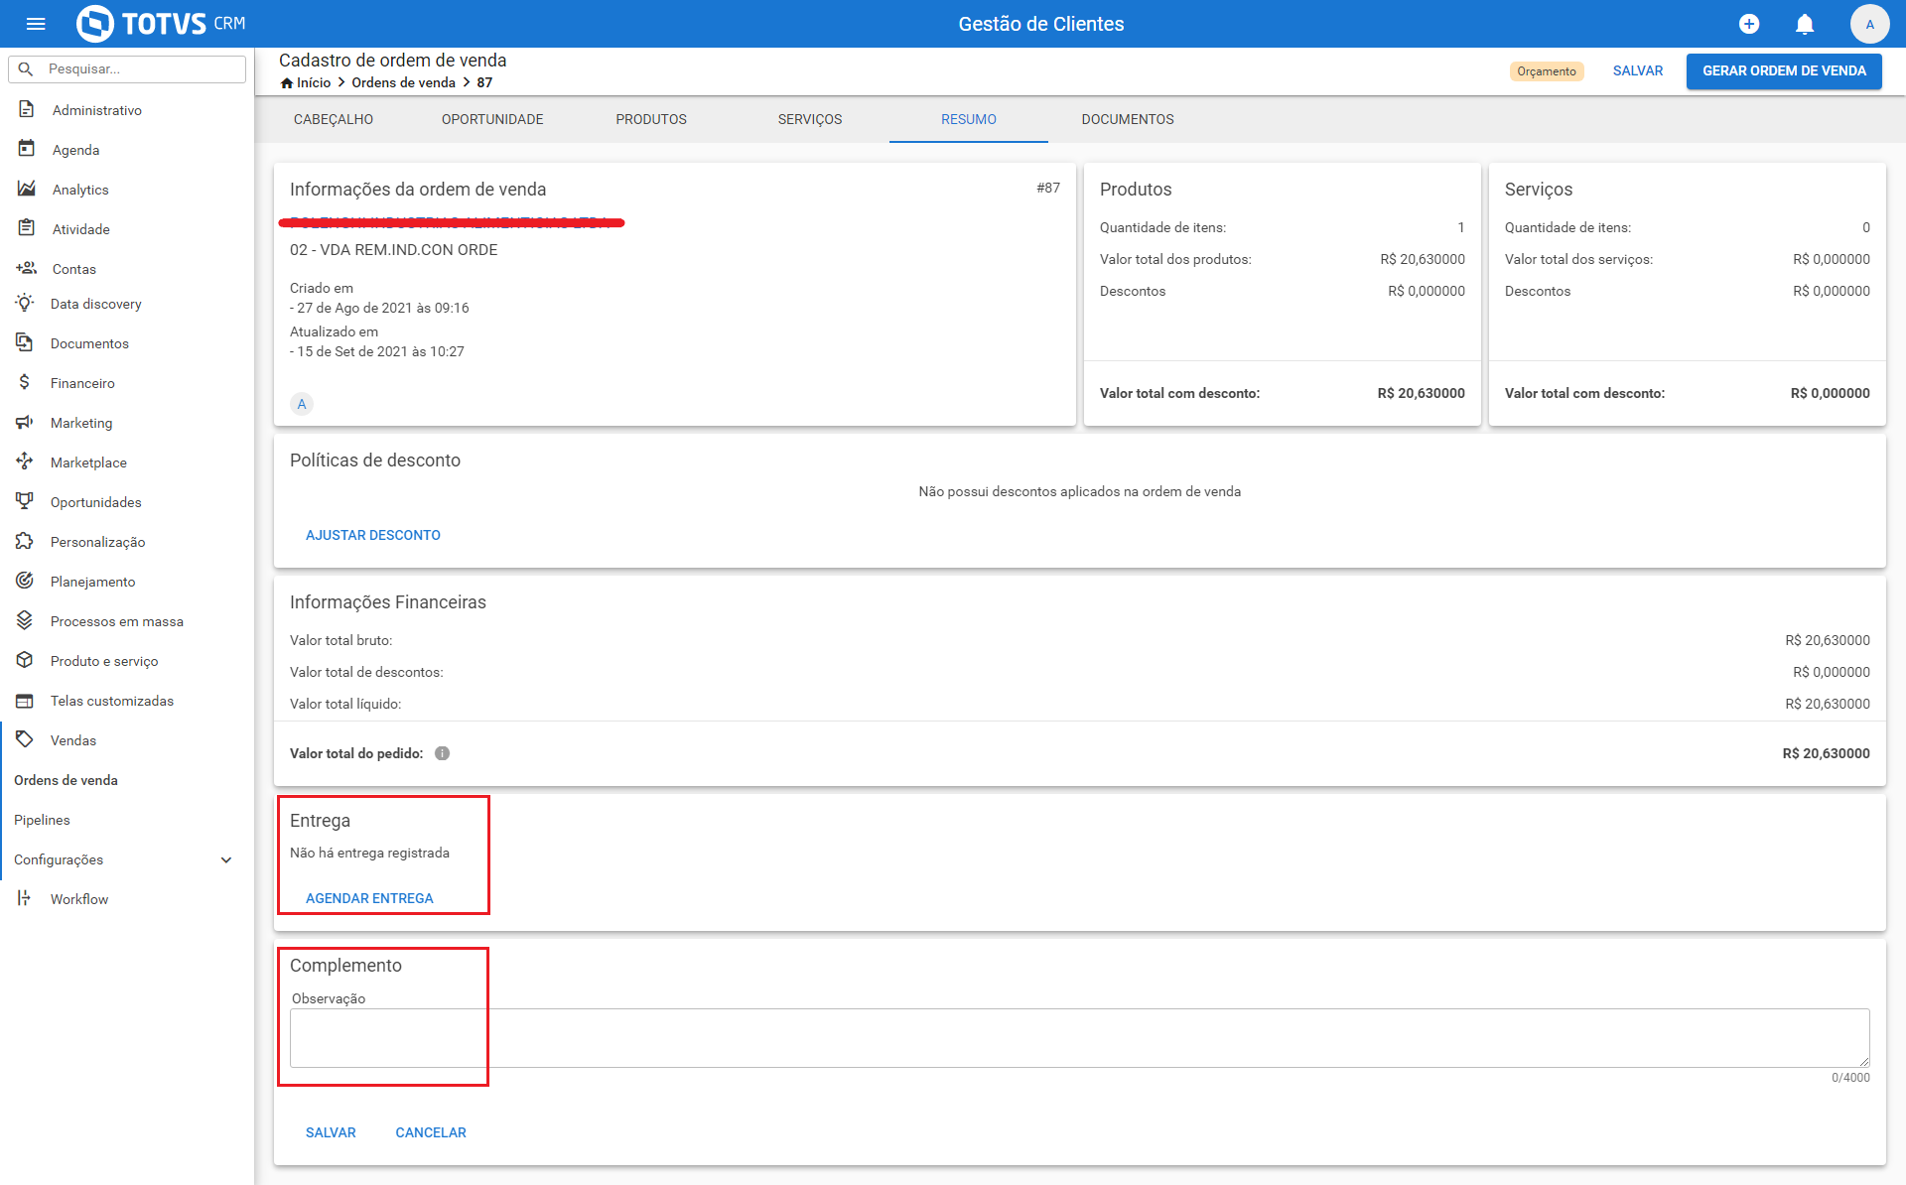
Task: Click AJUSTAR DESCONTO link
Action: tap(373, 535)
